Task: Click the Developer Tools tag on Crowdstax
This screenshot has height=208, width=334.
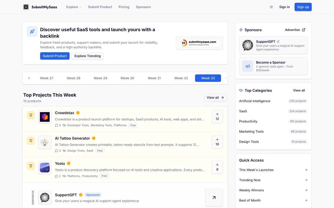Action: (x=78, y=125)
